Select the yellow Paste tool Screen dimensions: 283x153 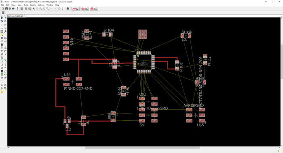[2, 34]
